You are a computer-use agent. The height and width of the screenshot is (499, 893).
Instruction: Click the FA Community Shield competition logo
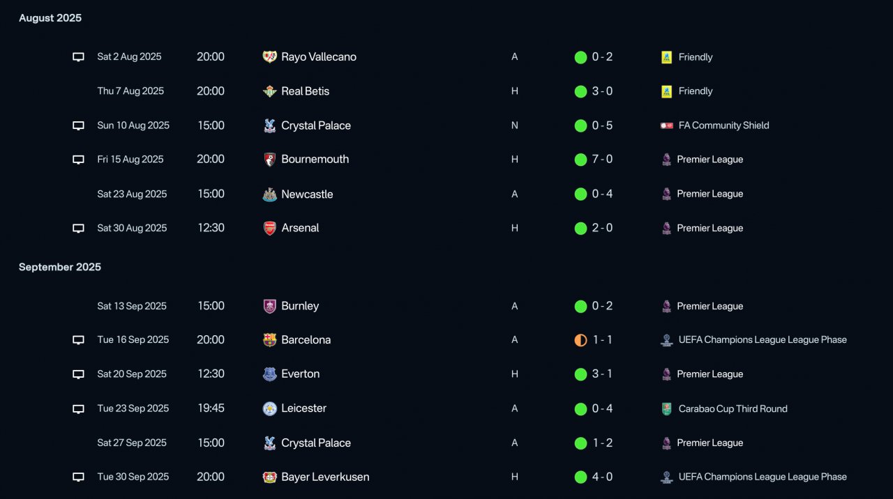[666, 125]
